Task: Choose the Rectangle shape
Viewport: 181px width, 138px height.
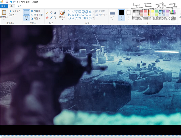Action: tap(80, 11)
